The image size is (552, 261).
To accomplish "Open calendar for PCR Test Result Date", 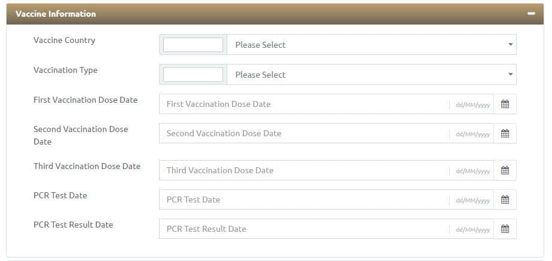I will coord(505,229).
